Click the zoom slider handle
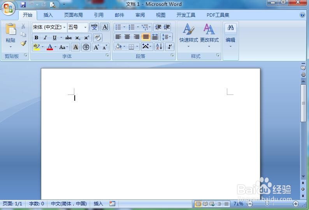The image size is (309, 210). (267, 204)
